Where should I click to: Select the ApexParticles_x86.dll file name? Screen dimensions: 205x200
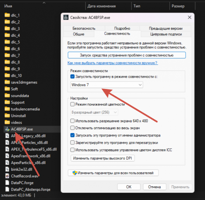tap(28, 163)
